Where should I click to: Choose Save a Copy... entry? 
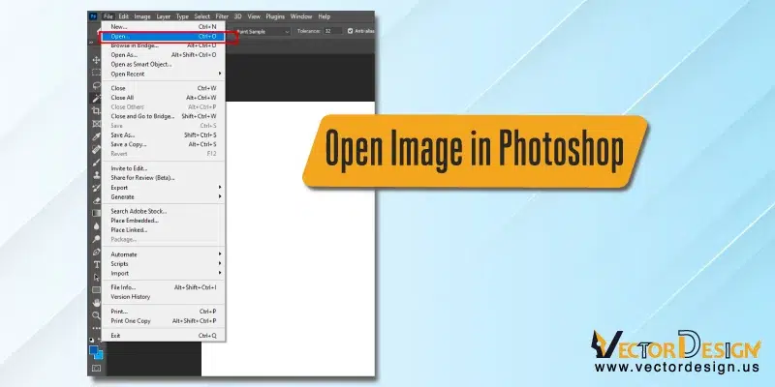point(164,144)
